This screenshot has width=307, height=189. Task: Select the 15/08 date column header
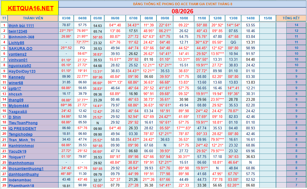[268, 18]
